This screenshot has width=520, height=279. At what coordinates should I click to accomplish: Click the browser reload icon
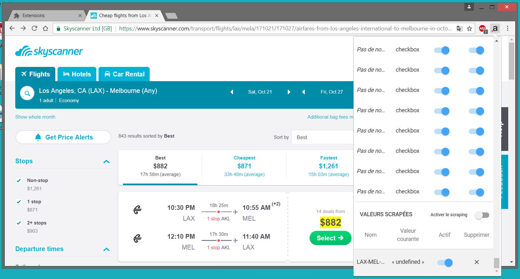point(34,29)
